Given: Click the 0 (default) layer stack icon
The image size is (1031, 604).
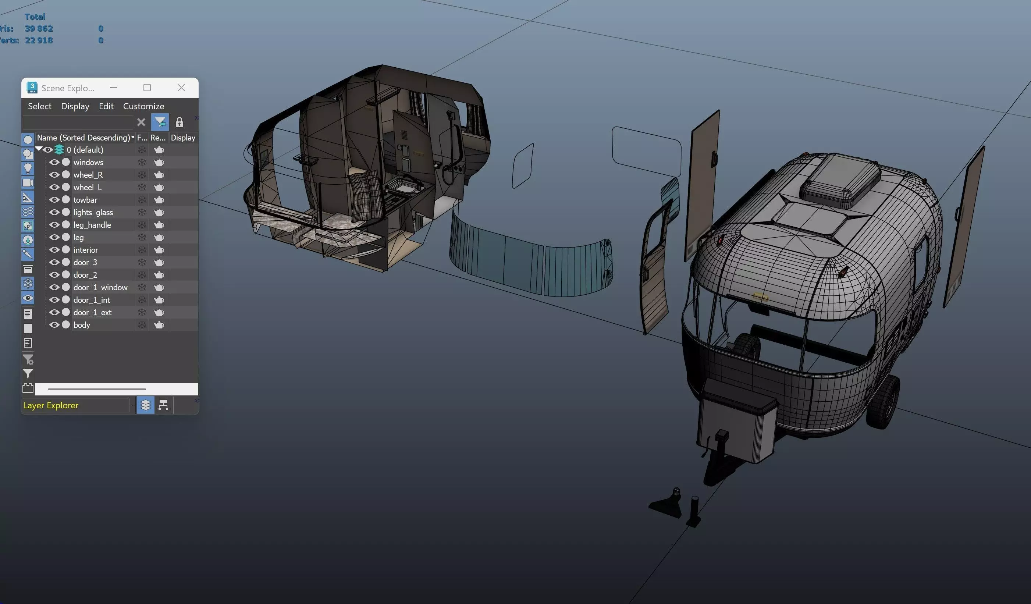Looking at the screenshot, I should (59, 150).
